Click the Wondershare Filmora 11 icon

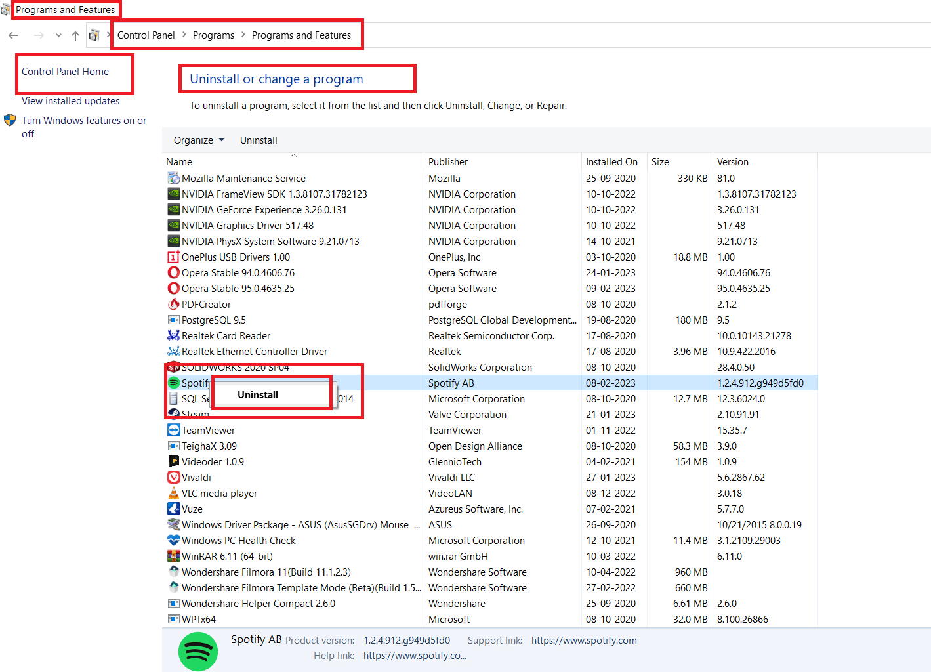pos(174,572)
